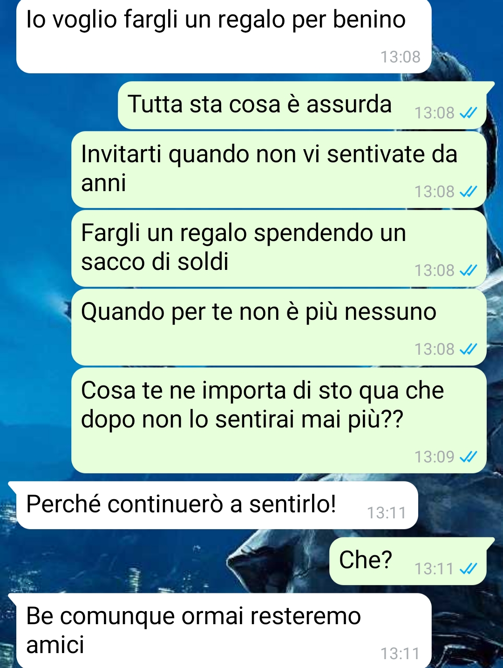The image size is (503, 668).
Task: Tap the read receipt ticks on 'Invitarti quando non vi sentivate'
Action: [468, 192]
